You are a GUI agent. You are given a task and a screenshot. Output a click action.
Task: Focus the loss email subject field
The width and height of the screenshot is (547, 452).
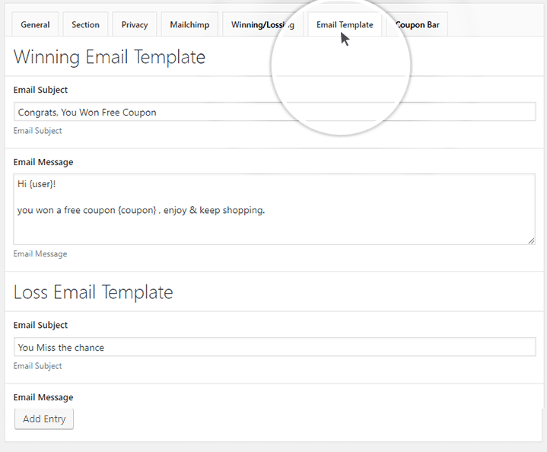275,347
